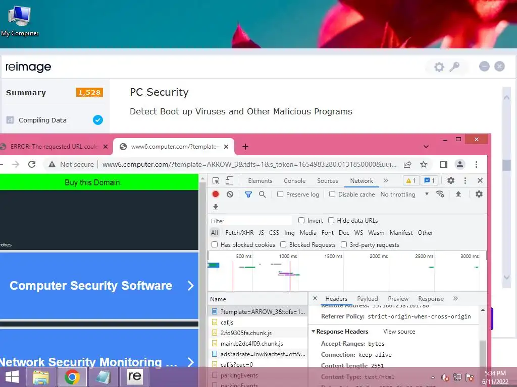Click the warnings count badge
The height and width of the screenshot is (387, 517).
tap(410, 181)
